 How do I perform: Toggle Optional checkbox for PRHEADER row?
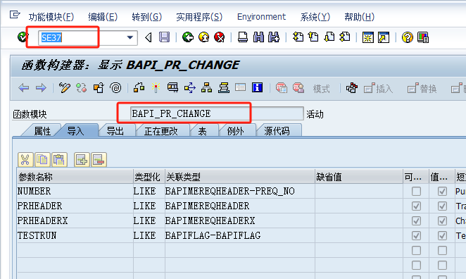[x=416, y=206]
